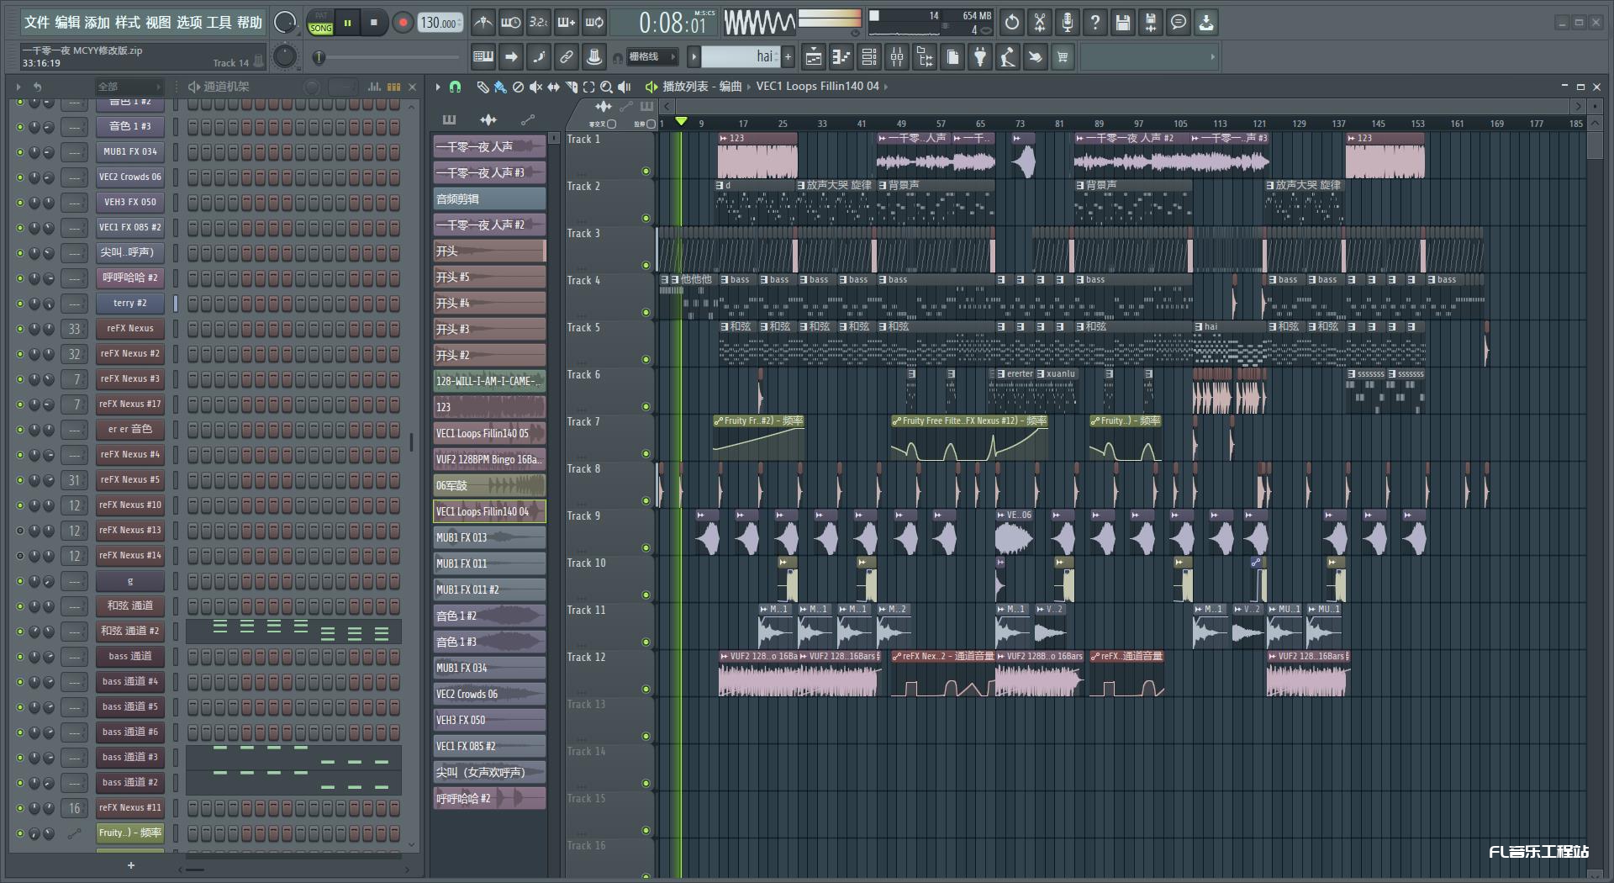1614x883 pixels.
Task: Open the piano roll icon
Action: (841, 57)
